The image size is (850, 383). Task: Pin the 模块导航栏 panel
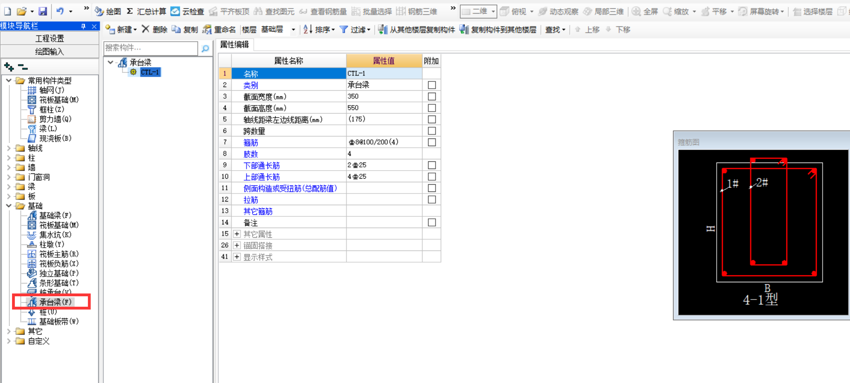point(83,26)
